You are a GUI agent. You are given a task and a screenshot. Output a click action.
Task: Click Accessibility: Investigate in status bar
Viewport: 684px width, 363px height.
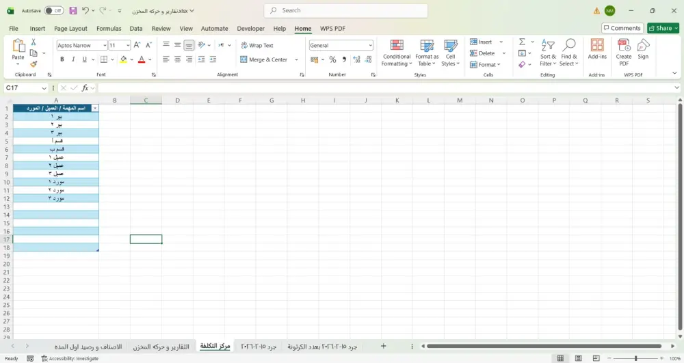click(70, 359)
